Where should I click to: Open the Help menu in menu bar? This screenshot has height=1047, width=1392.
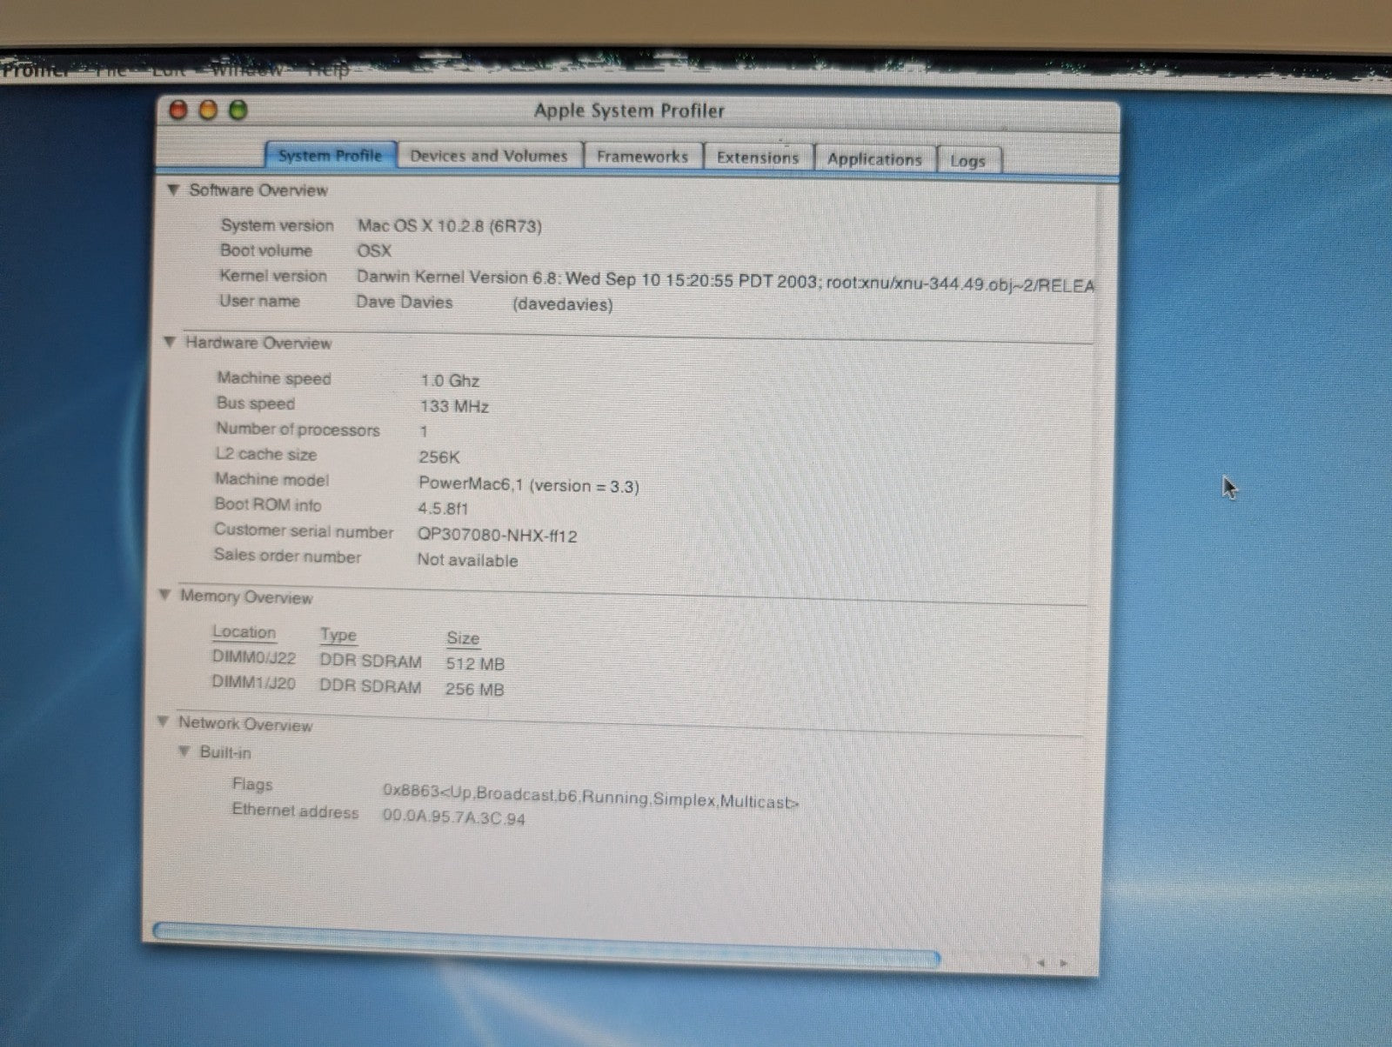[x=330, y=70]
